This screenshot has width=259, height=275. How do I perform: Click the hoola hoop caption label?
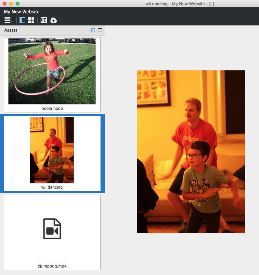click(x=52, y=109)
